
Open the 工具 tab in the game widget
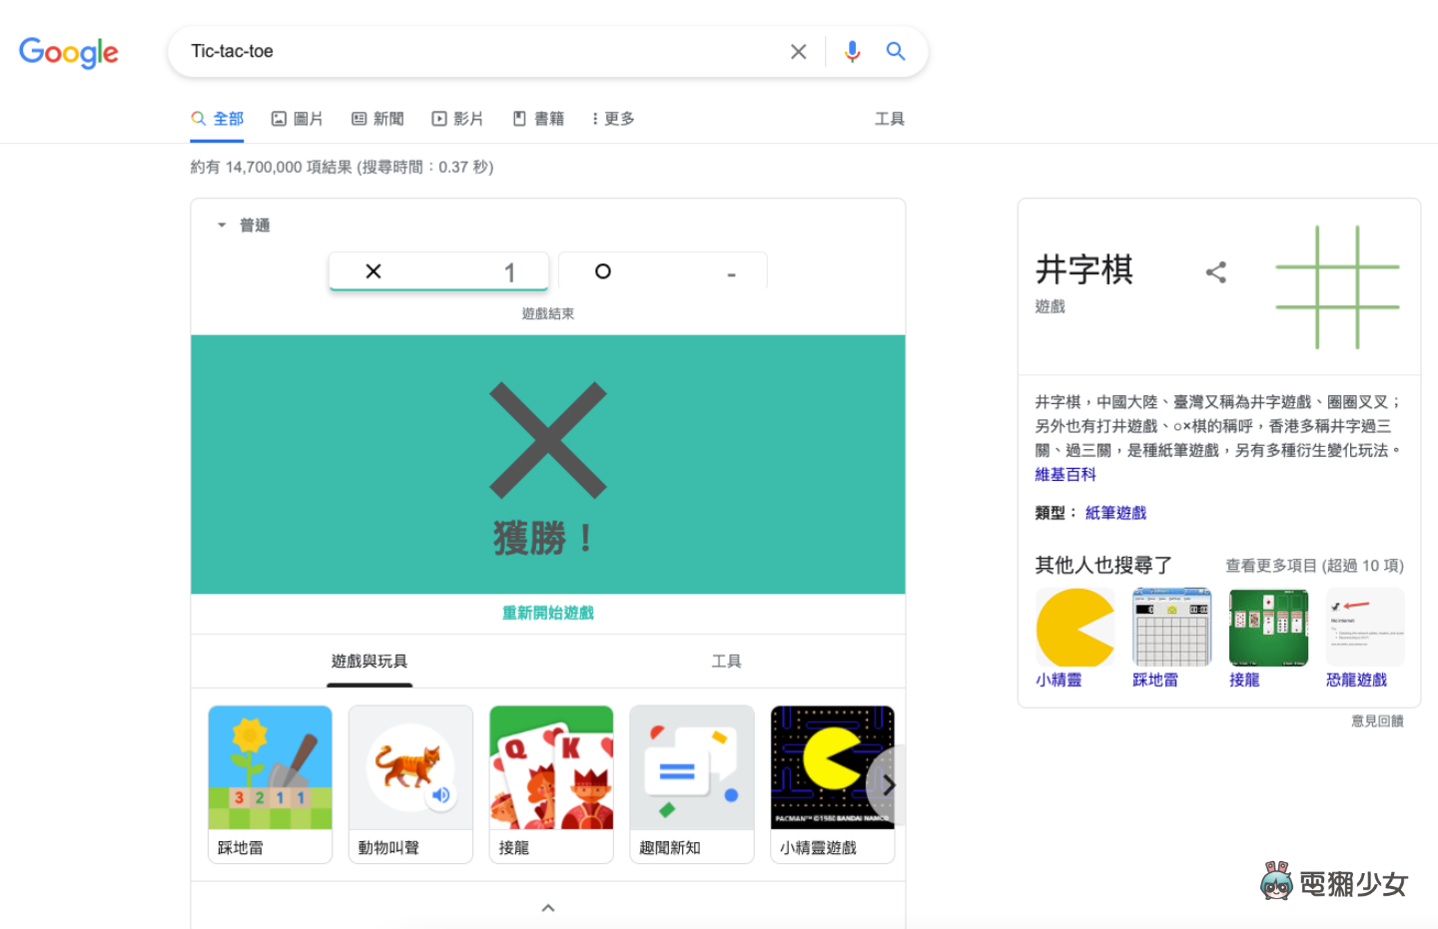point(726,661)
